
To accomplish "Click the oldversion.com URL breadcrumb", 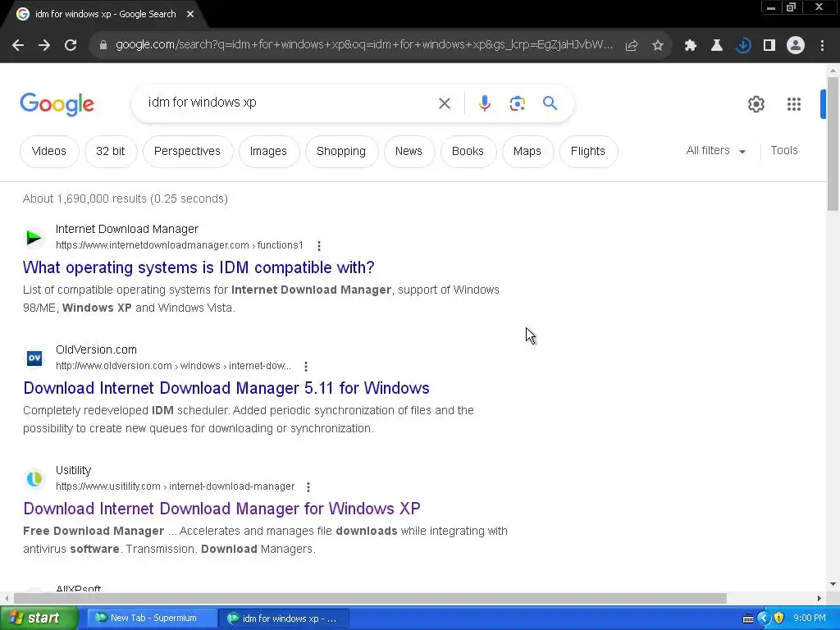I will 174,366.
